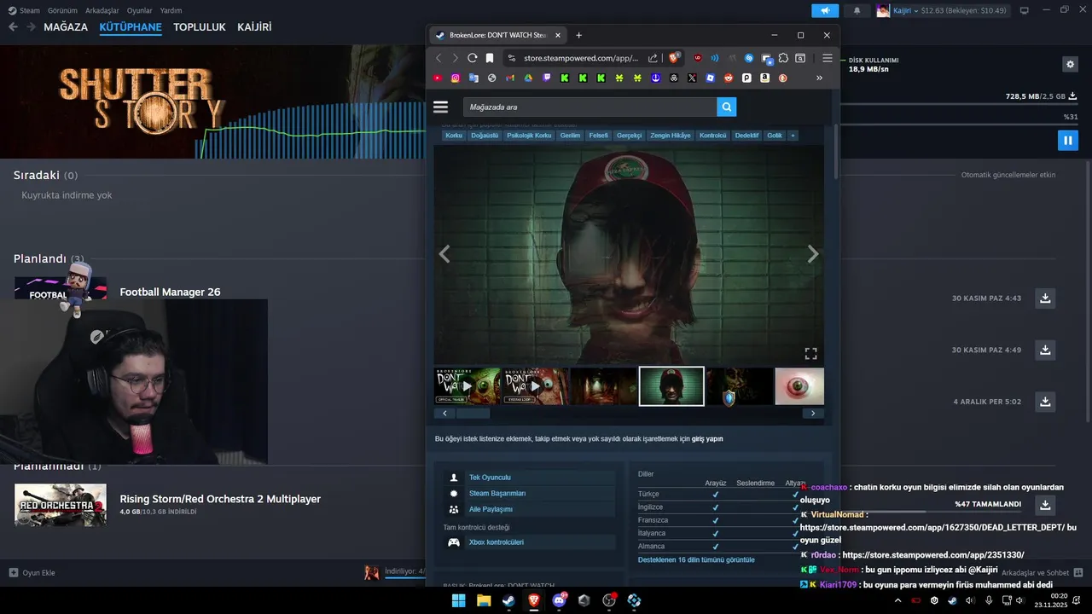
Task: Click Brave Shields lion icon
Action: (674, 58)
